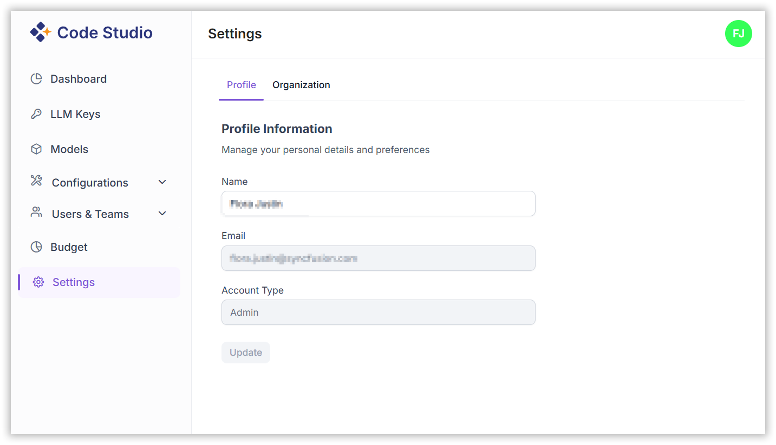The height and width of the screenshot is (445, 776).
Task: Click the Models cube icon
Action: tap(36, 149)
